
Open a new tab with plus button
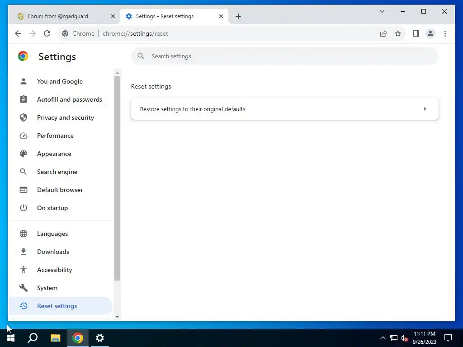238,16
